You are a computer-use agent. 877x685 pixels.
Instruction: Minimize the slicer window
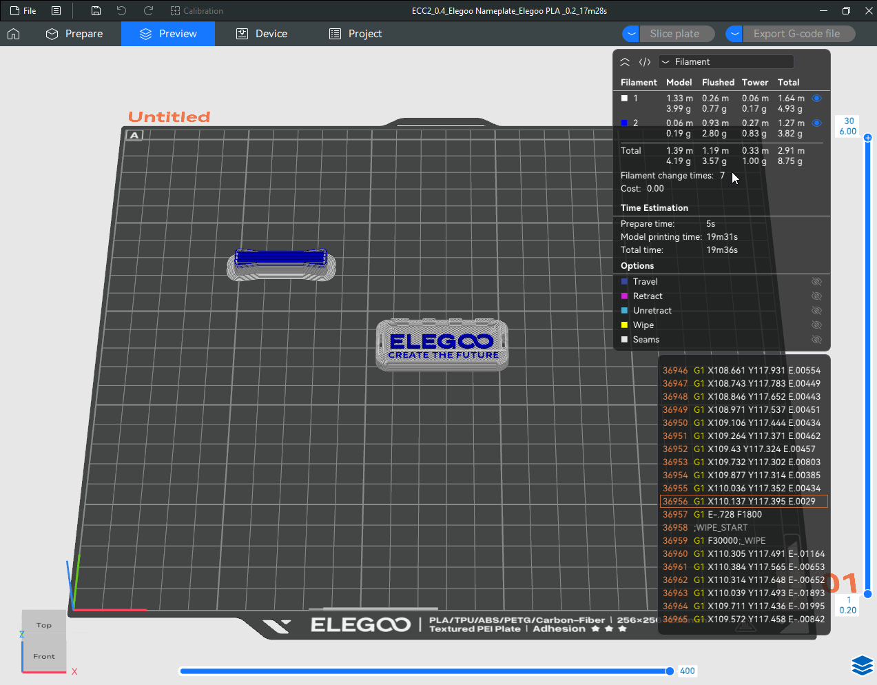point(824,11)
